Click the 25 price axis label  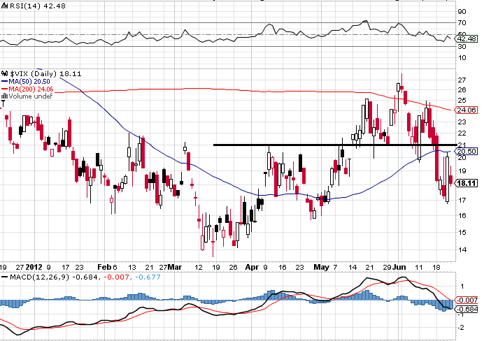[x=462, y=101]
